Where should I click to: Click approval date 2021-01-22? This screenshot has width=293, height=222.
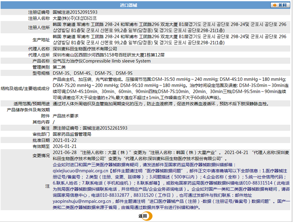pyautogui.click(x=65, y=140)
